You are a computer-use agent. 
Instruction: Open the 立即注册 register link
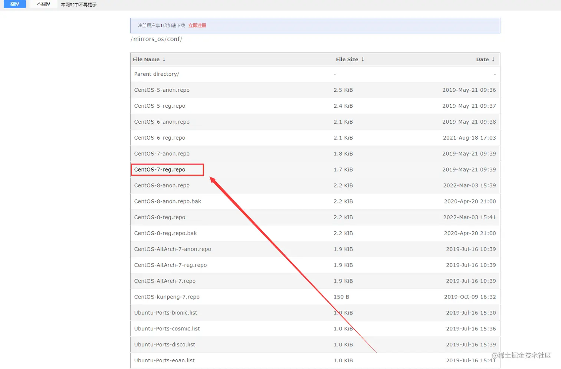point(197,26)
